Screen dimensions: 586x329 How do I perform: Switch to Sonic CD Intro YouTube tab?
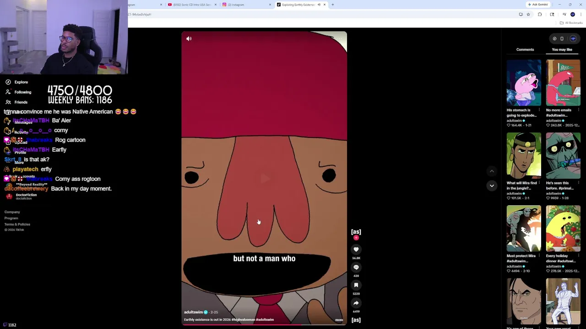click(191, 5)
